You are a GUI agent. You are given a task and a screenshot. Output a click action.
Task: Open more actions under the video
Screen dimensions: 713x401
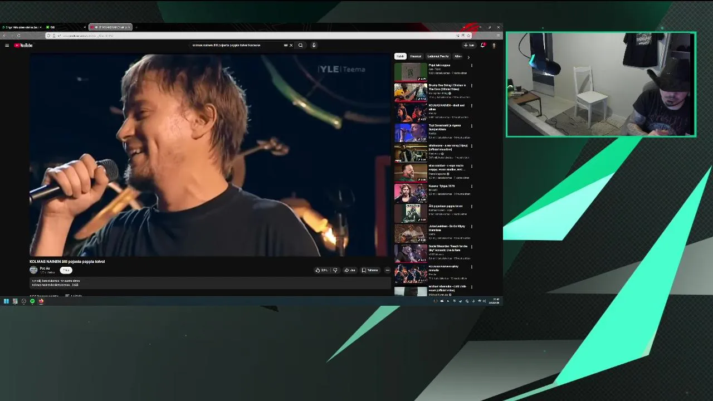[387, 270]
